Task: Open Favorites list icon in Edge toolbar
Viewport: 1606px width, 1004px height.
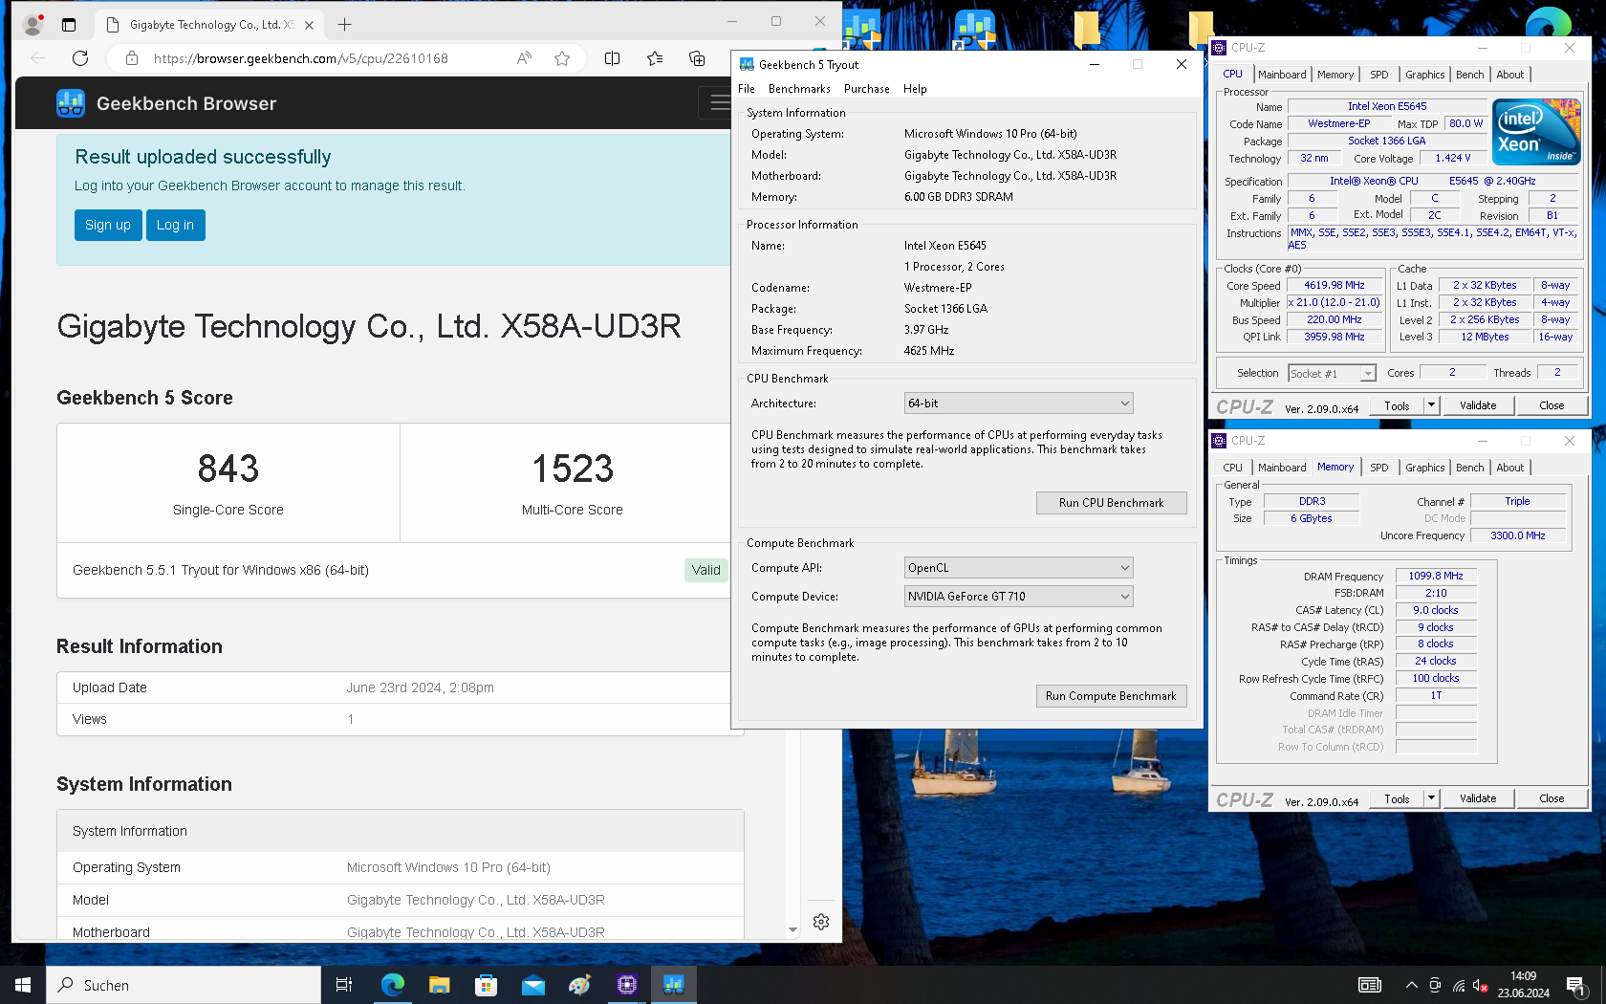Action: [x=655, y=58]
